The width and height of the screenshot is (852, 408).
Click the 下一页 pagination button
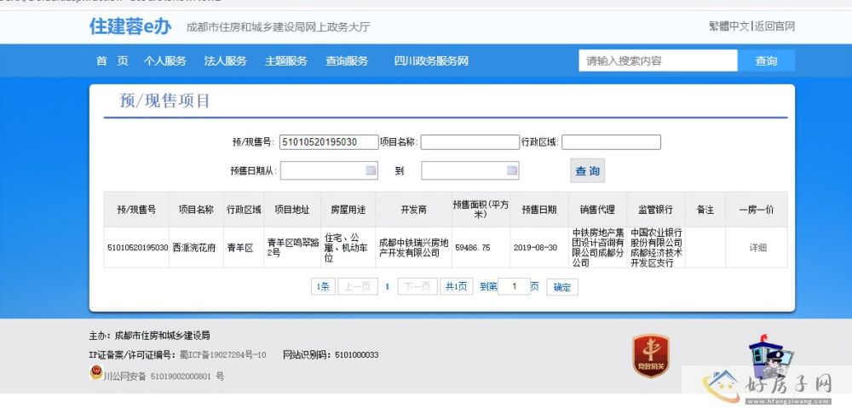417,287
